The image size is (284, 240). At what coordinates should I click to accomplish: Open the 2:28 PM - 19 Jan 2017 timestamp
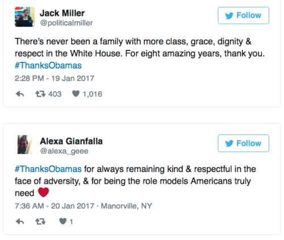(55, 78)
